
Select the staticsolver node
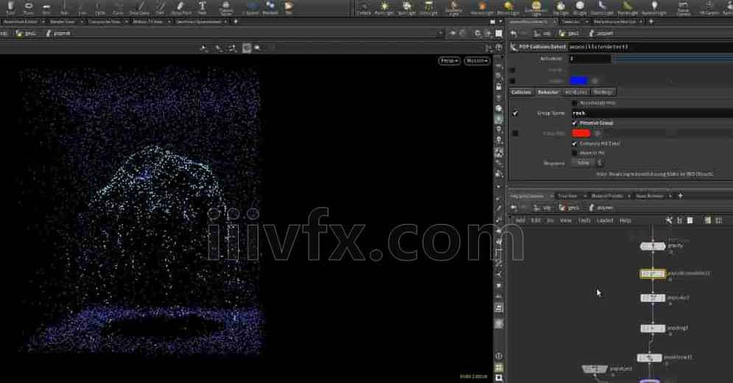(x=649, y=358)
